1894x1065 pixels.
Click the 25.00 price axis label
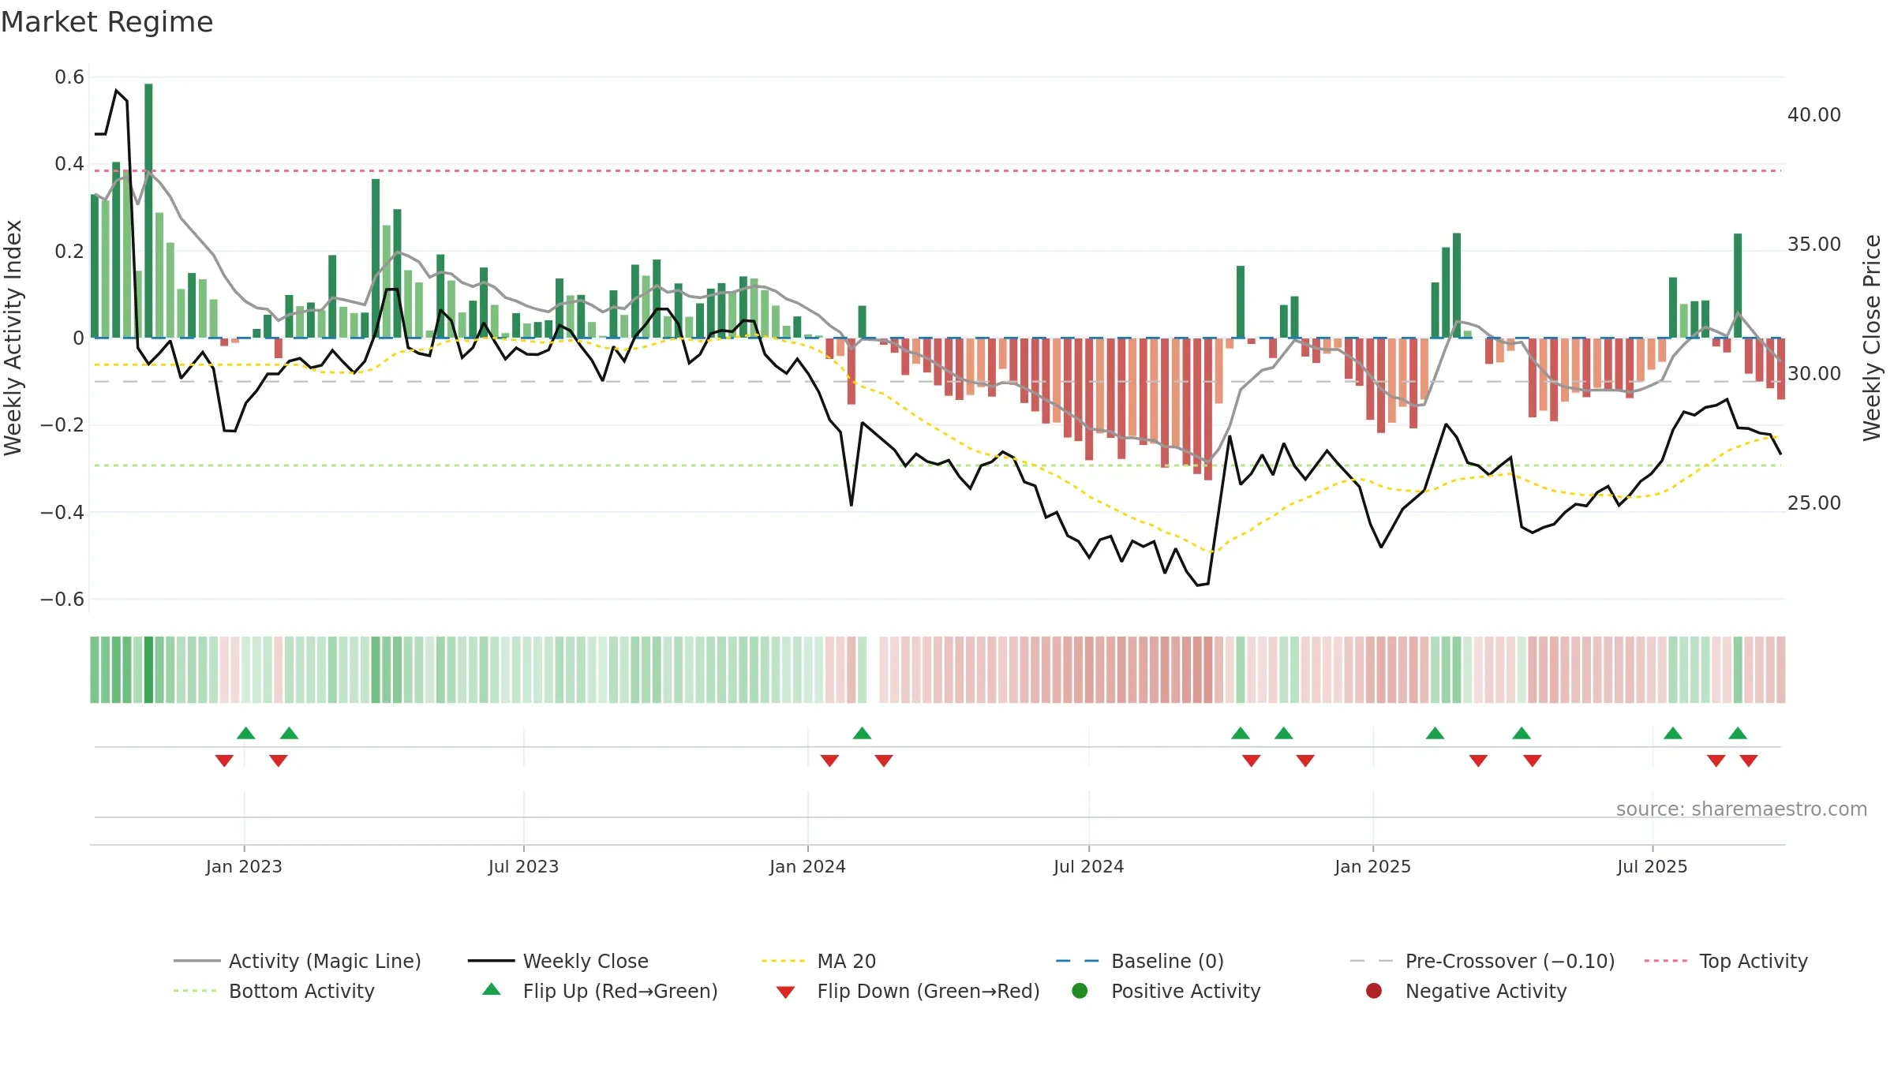[x=1814, y=503]
